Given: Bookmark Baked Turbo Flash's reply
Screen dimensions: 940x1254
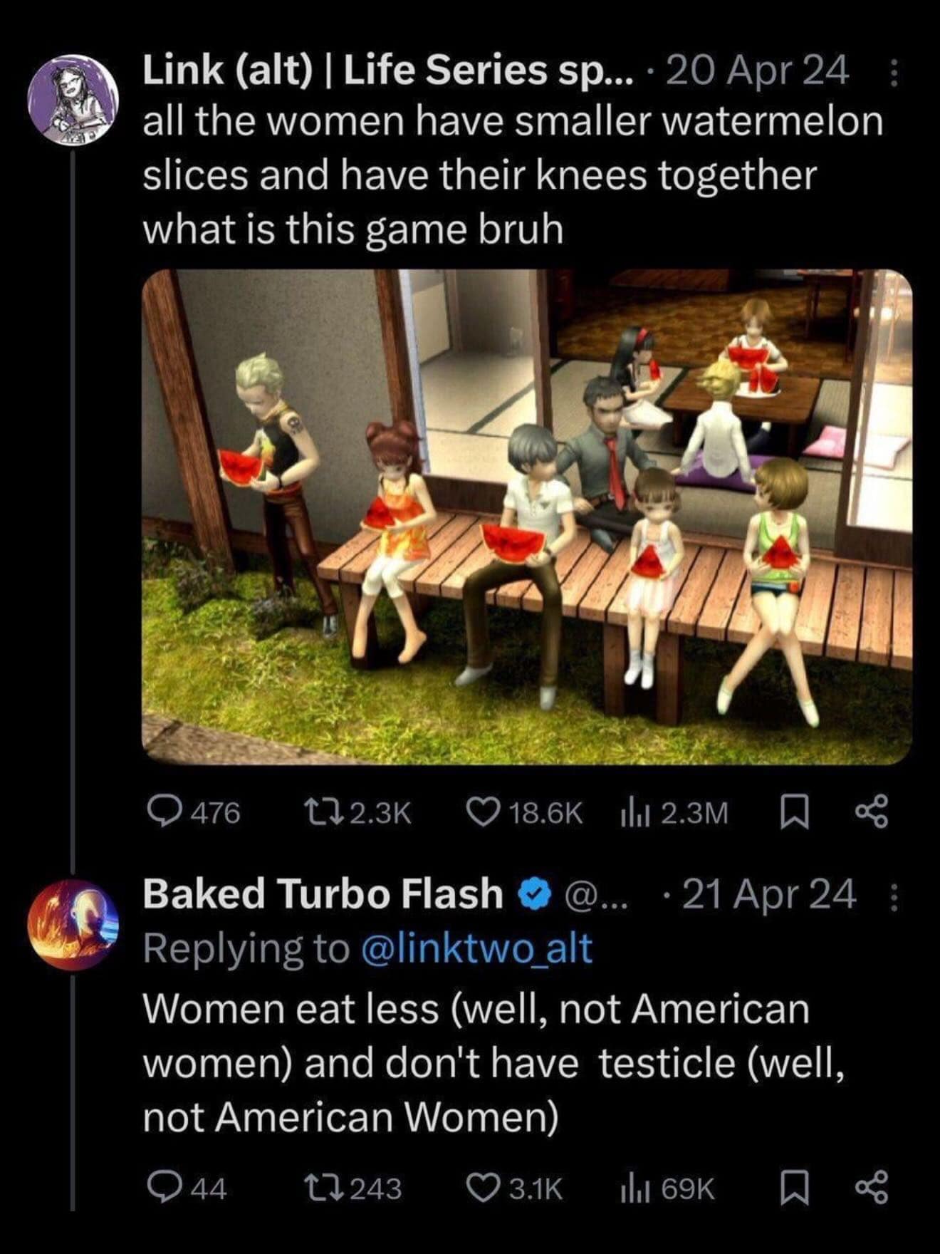Looking at the screenshot, I should pyautogui.click(x=793, y=1188).
